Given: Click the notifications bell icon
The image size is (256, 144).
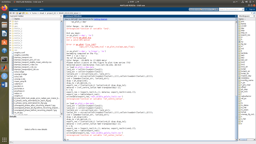Looking at the screenshot, I should click(246, 9).
